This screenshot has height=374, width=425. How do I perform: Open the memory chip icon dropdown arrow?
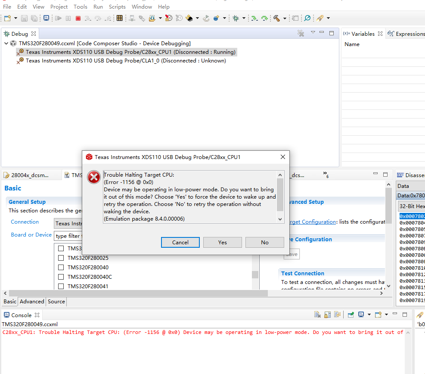pyautogui.click(x=197, y=18)
